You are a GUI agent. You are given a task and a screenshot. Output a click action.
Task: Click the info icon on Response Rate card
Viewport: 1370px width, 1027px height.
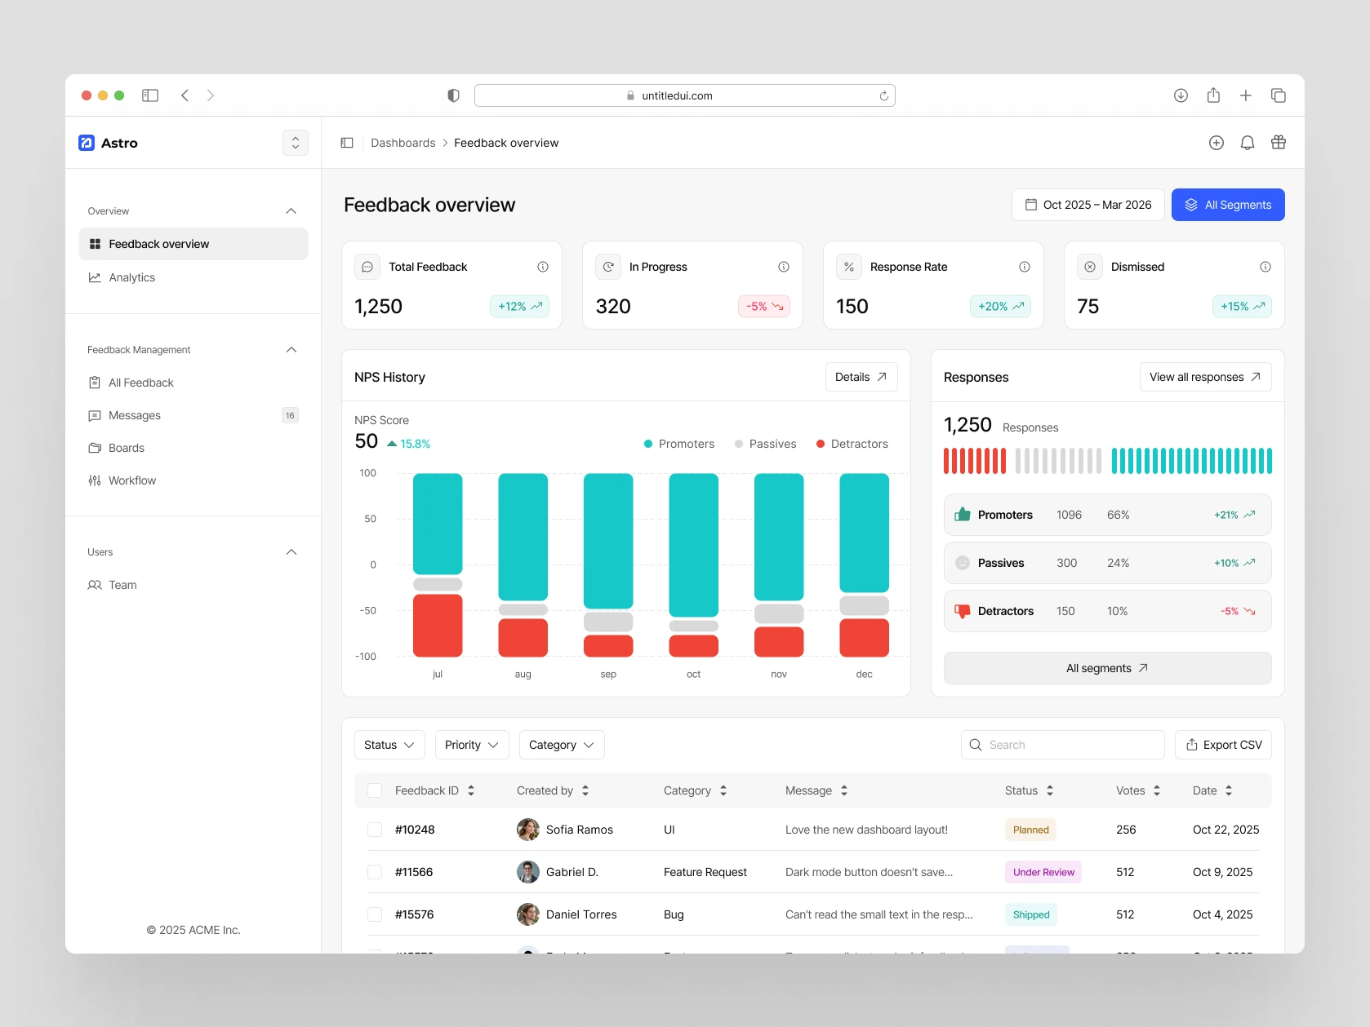[1025, 267]
